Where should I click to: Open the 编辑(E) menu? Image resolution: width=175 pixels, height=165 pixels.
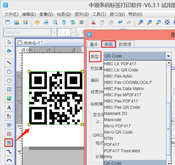tap(29, 14)
